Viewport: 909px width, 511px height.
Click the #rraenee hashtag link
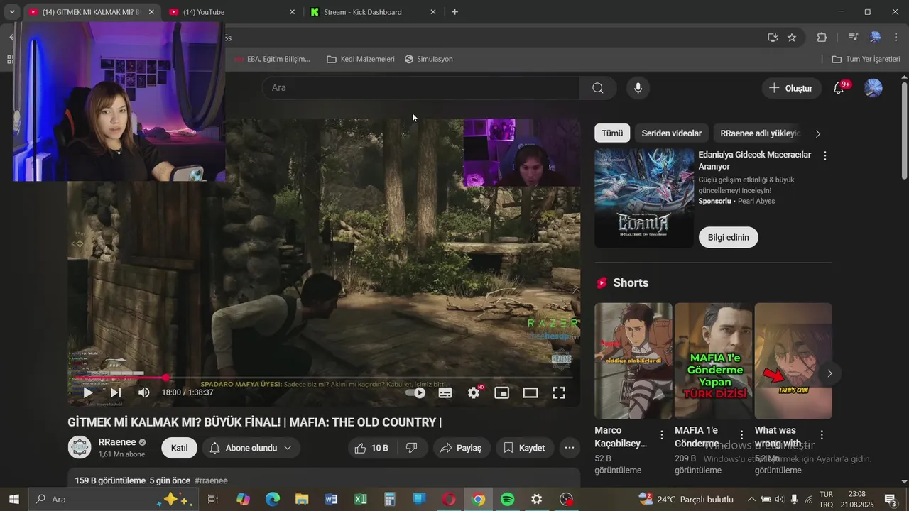[x=211, y=480]
